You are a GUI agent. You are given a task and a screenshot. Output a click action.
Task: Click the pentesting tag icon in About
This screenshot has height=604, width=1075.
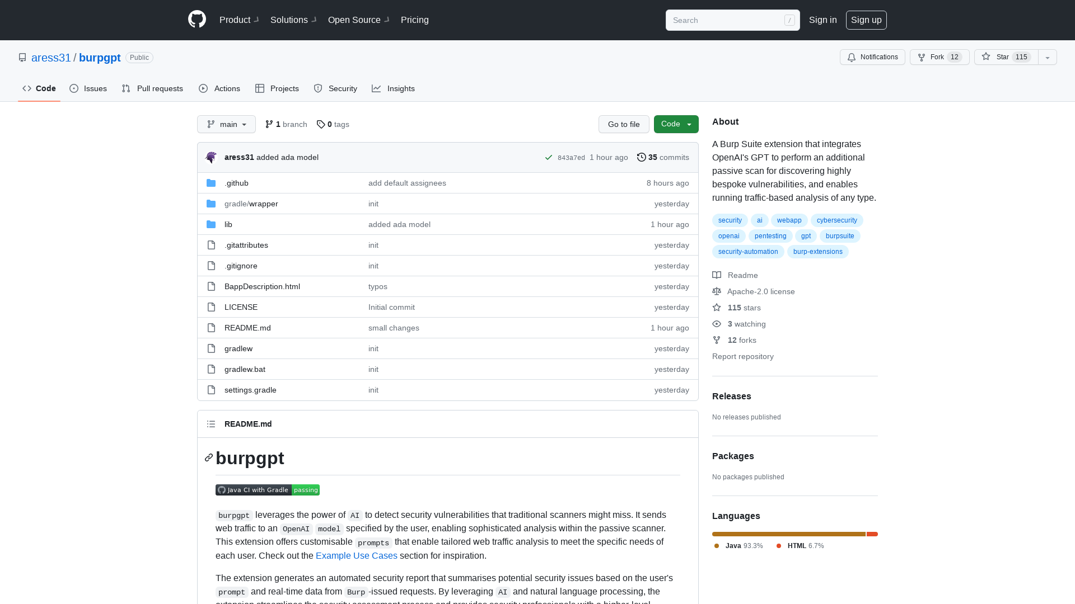coord(770,235)
